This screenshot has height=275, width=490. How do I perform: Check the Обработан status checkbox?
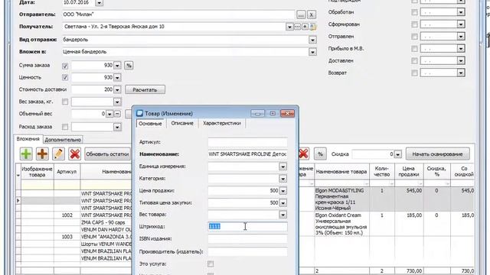pos(414,12)
